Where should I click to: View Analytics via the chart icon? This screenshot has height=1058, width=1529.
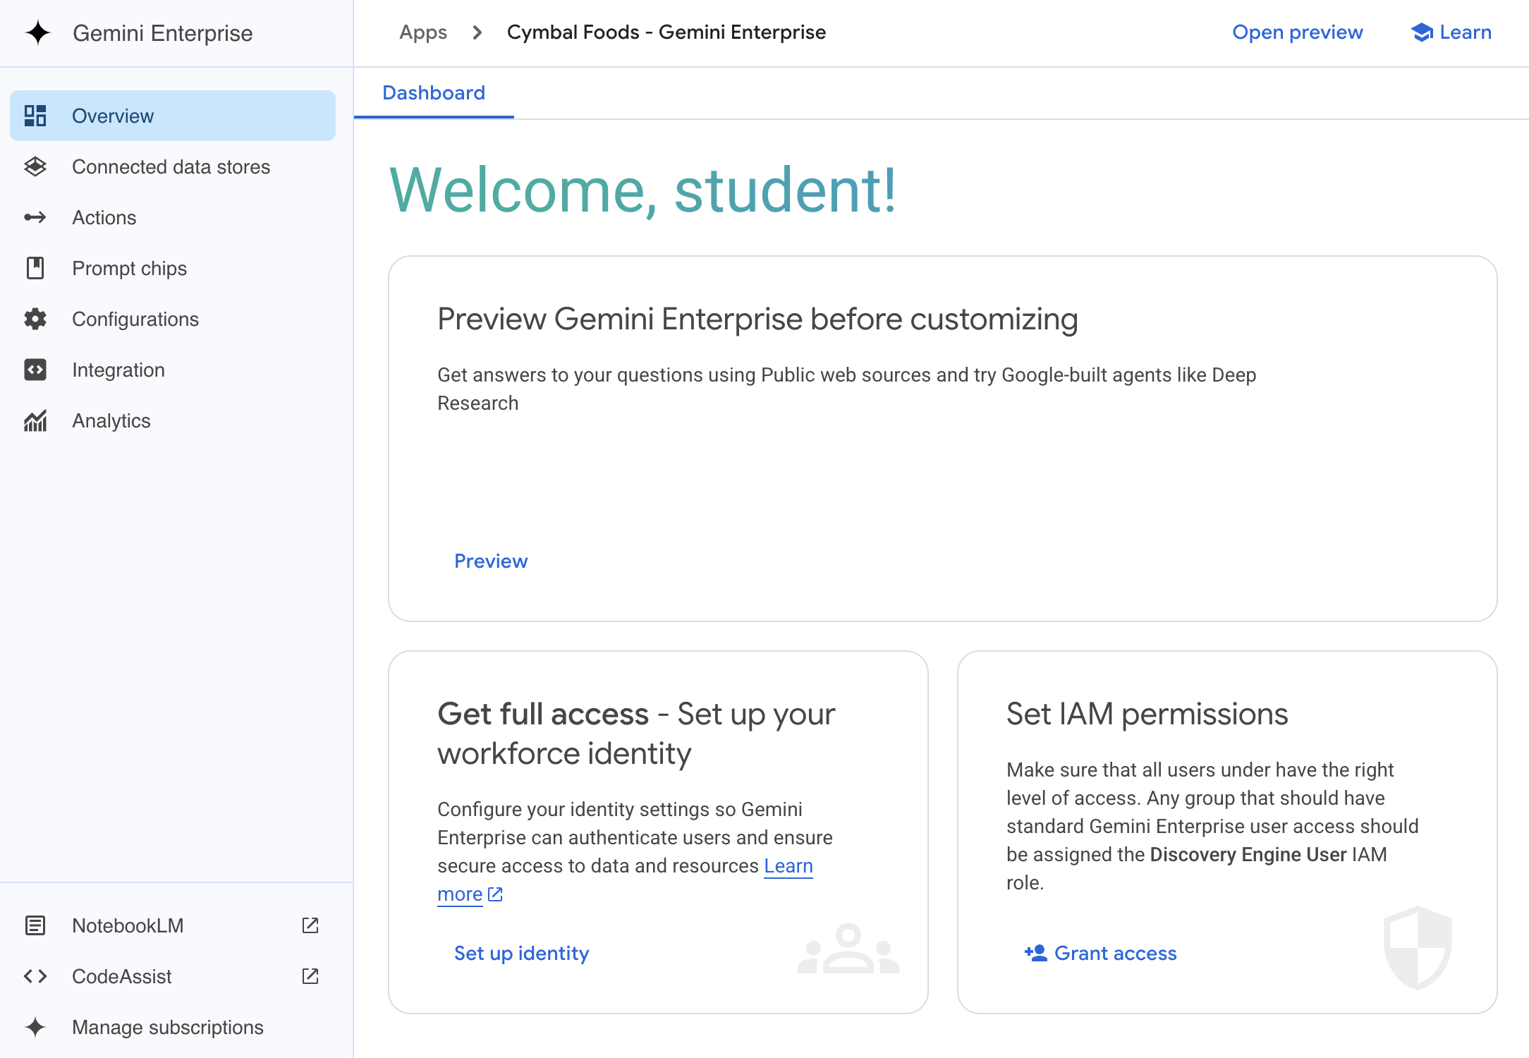35,420
